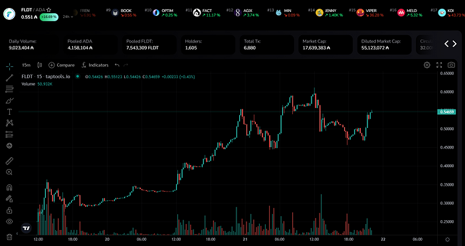Select the brush drawing tool
Image resolution: width=465 pixels, height=246 pixels.
point(9,101)
